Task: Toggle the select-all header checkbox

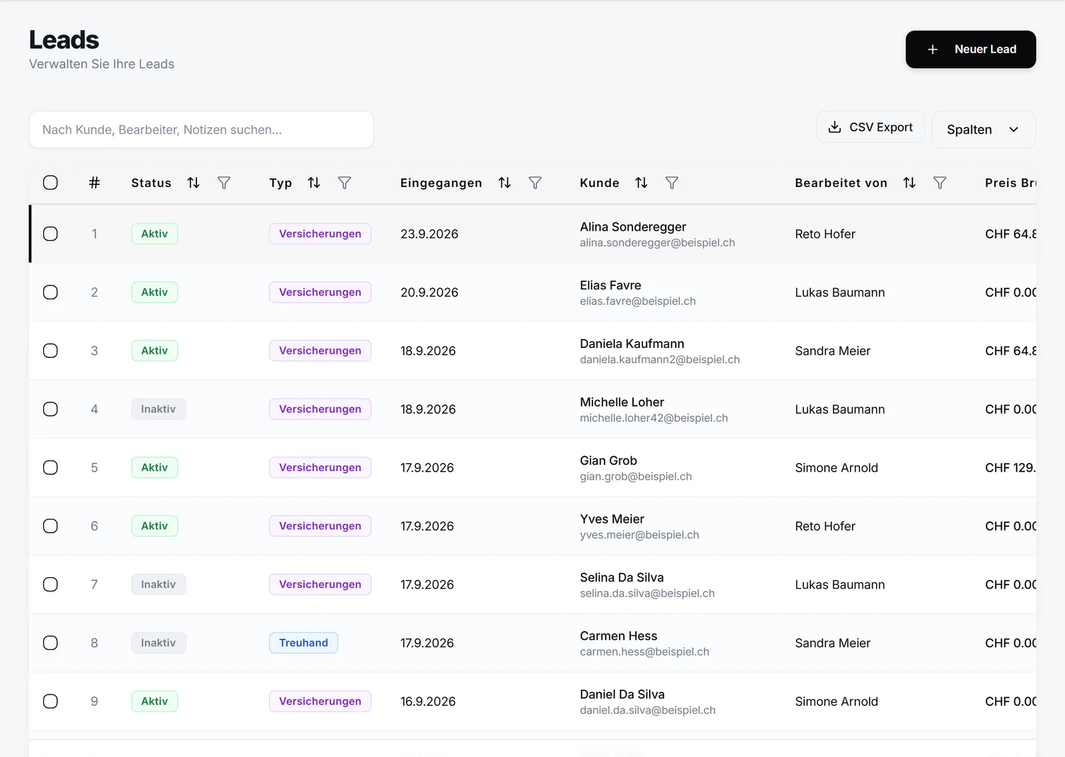Action: point(51,183)
